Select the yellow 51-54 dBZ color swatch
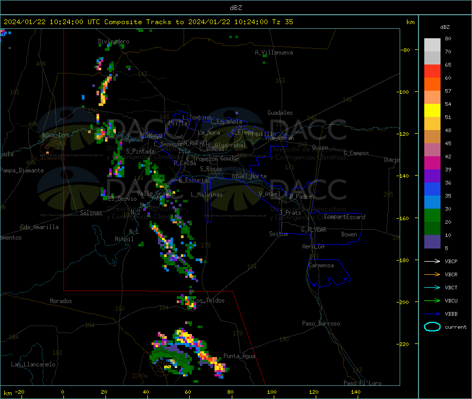 432,111
